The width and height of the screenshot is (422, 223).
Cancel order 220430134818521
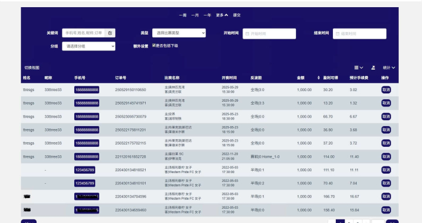click(x=386, y=170)
